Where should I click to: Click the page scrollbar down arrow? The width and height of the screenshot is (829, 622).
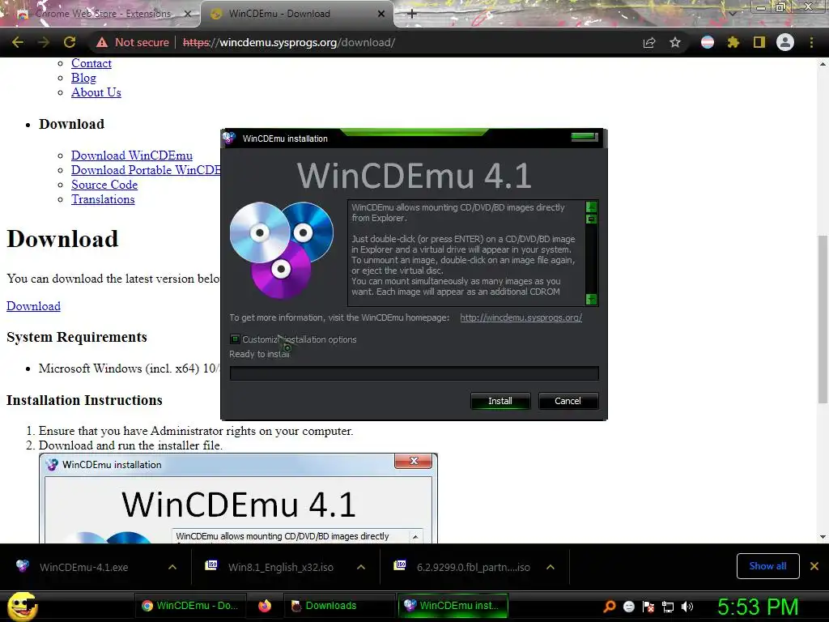[823, 536]
